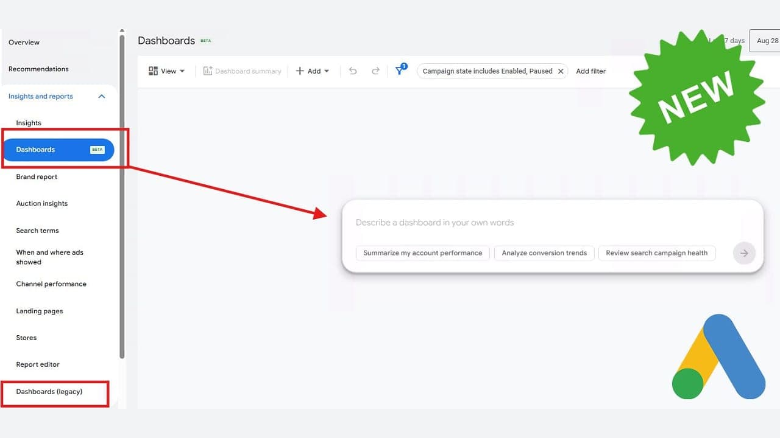This screenshot has width=780, height=438.
Task: Click the plus icon beside Add
Action: pos(300,71)
